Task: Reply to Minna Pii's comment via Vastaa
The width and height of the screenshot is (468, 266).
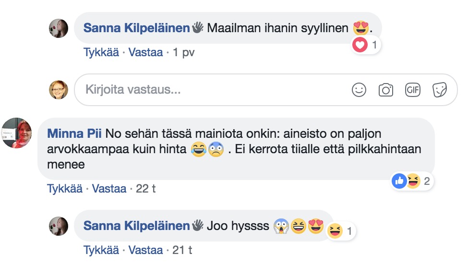Action: (x=109, y=189)
